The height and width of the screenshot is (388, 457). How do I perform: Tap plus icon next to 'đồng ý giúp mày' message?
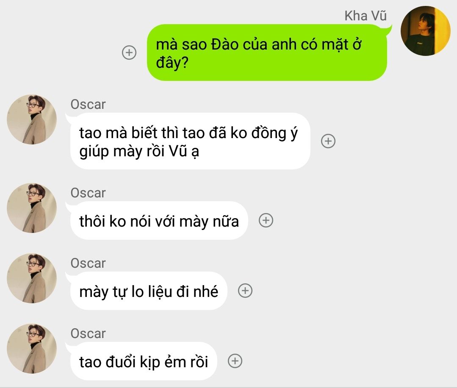pos(328,141)
